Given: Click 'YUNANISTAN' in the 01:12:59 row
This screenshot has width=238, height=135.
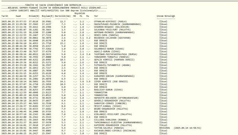Looking at the screenshot, I should tap(100, 92).
